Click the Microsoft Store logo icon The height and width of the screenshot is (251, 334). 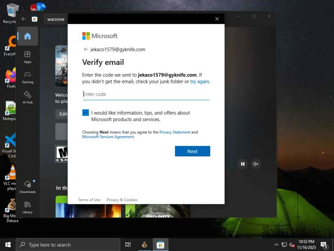[x=35, y=19]
